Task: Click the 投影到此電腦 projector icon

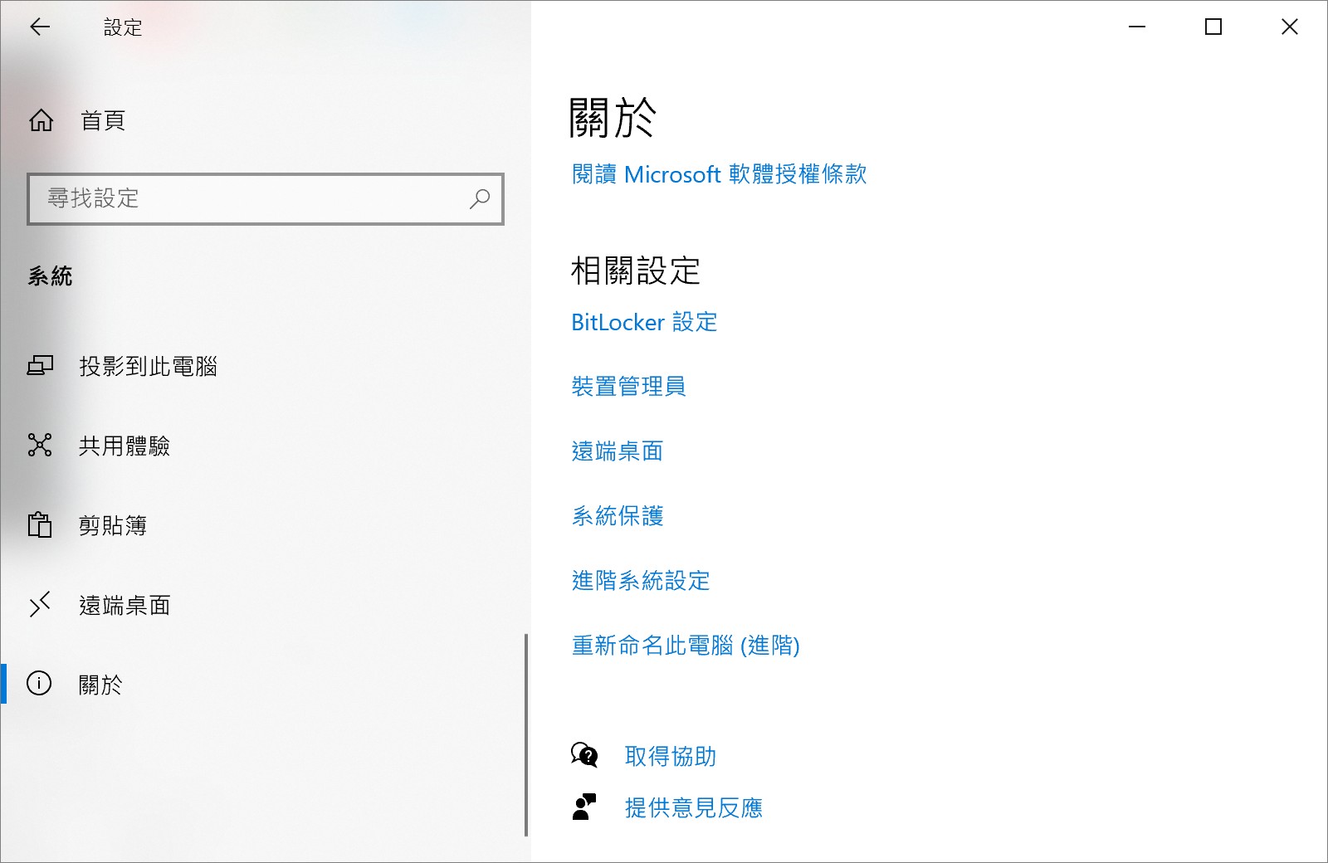Action: pyautogui.click(x=40, y=366)
